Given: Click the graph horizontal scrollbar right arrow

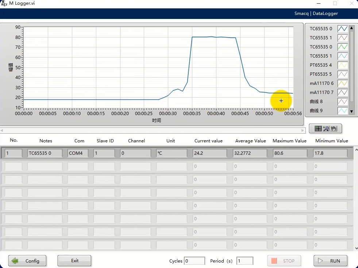Looking at the screenshot, I should click(x=303, y=131).
